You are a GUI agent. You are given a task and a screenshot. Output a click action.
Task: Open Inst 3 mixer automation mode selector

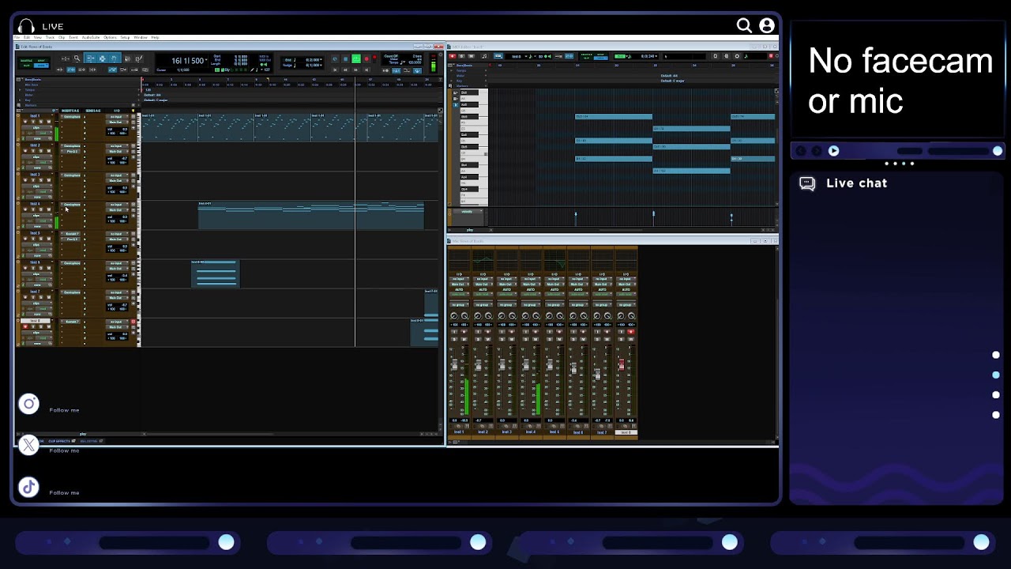pos(507,294)
